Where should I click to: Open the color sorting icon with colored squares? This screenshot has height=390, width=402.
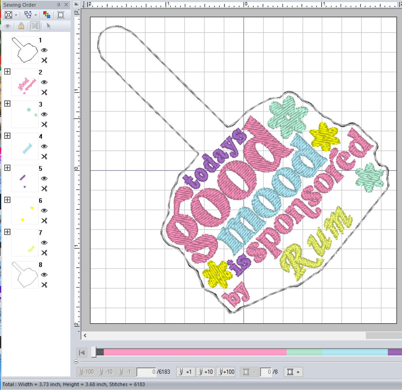click(47, 15)
